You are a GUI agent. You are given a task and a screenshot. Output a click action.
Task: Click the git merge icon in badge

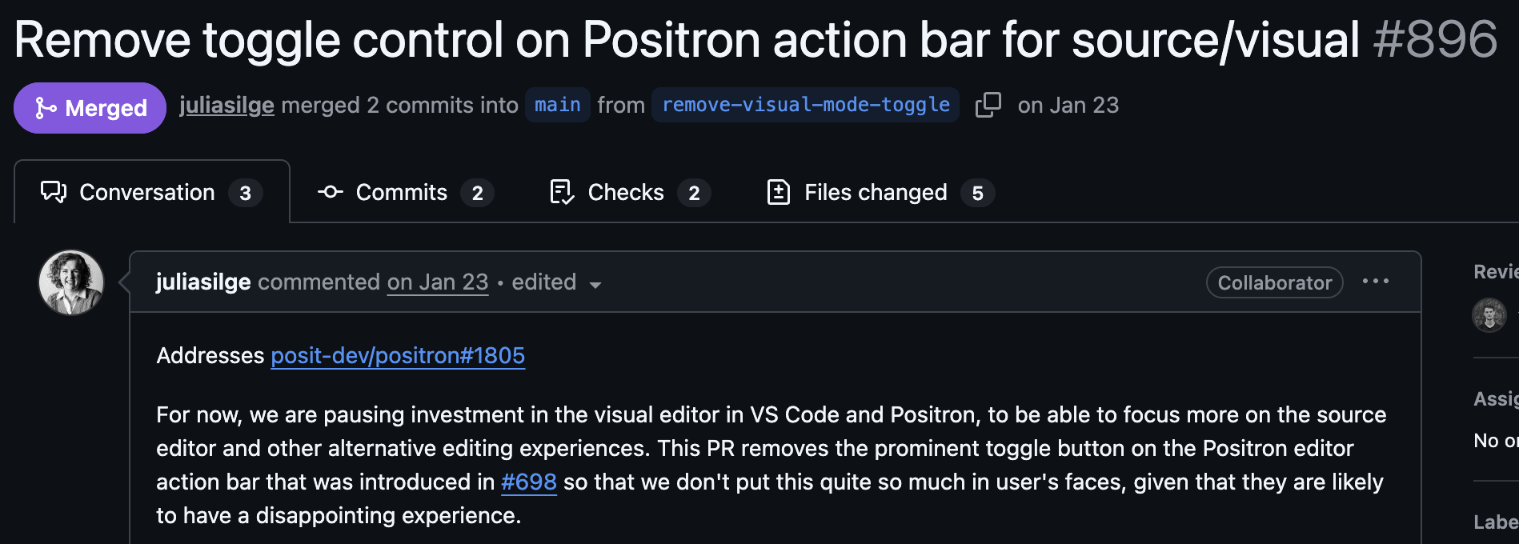(x=46, y=108)
